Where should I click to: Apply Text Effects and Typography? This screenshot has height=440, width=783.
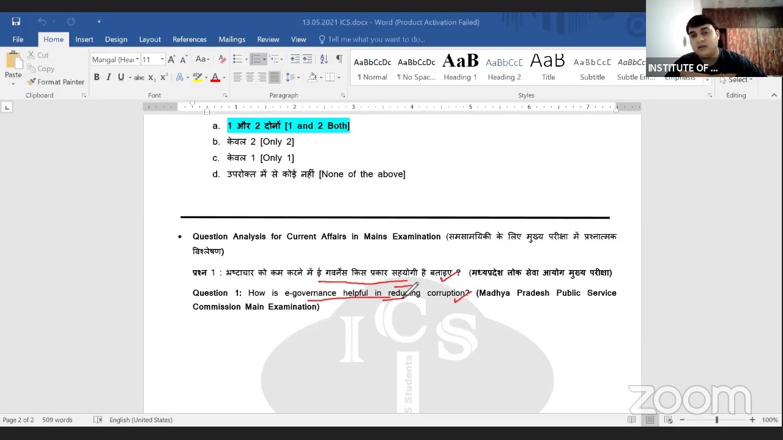point(180,78)
